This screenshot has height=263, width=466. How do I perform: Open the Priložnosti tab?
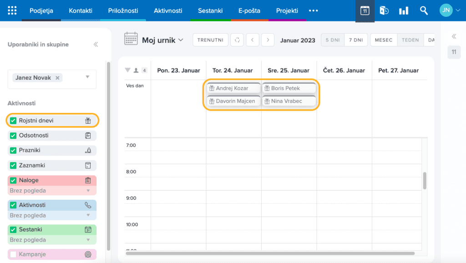coord(123,10)
